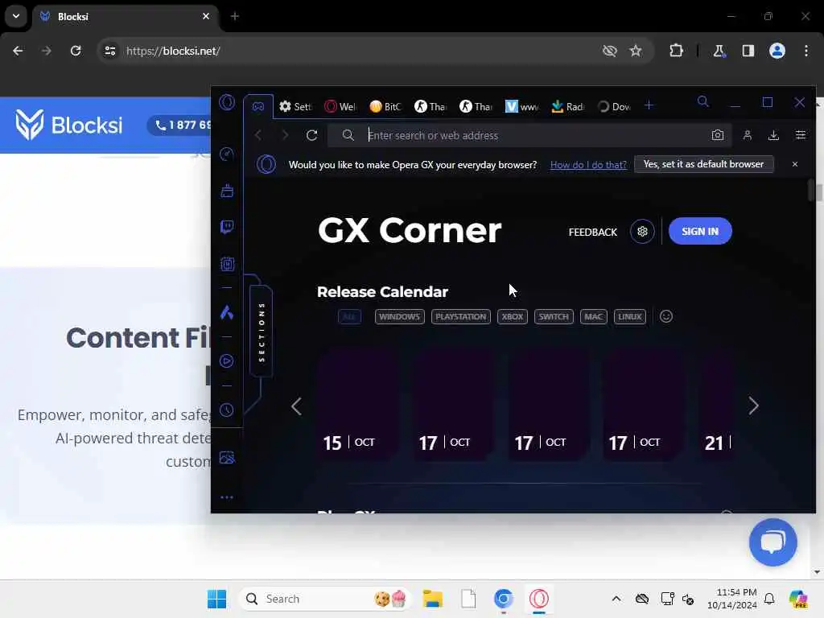
Task: Switch to the BitC tab in Opera
Action: pos(385,106)
